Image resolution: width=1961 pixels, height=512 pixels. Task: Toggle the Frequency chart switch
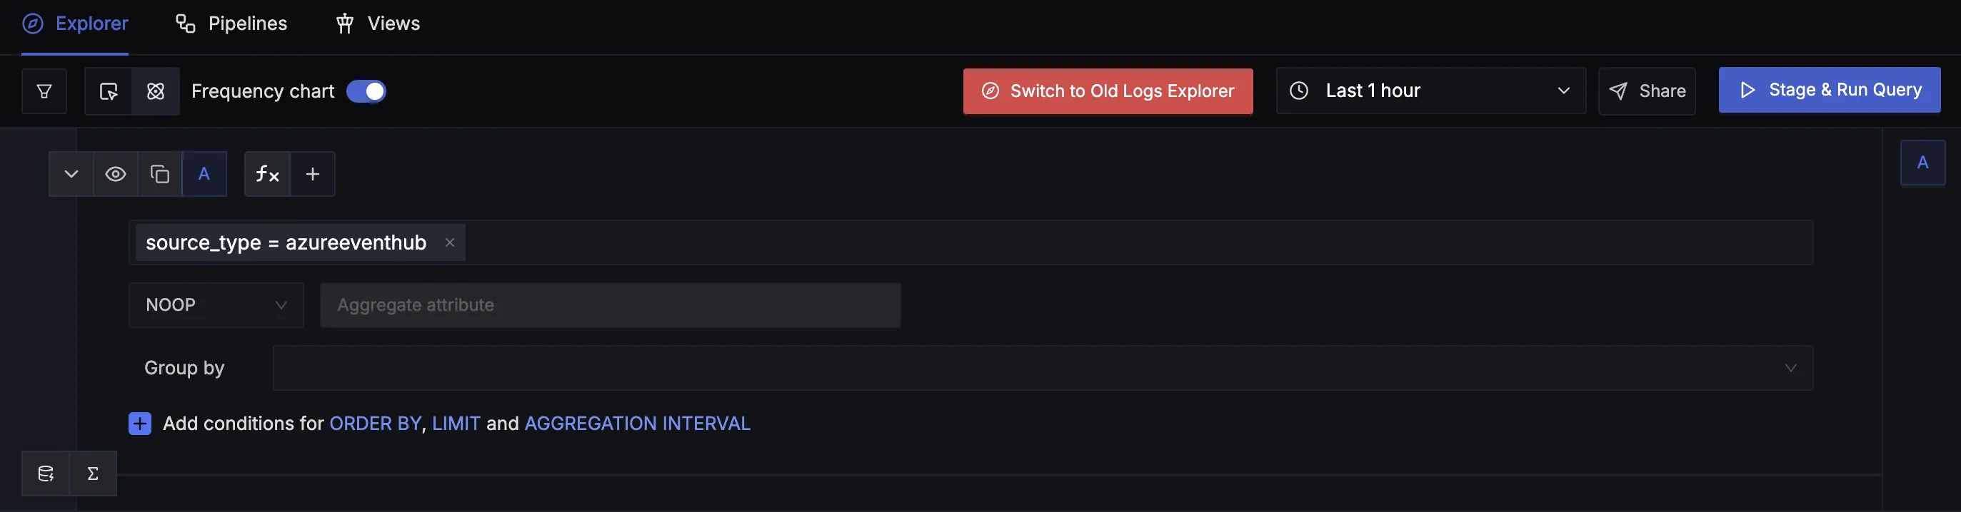pos(366,91)
